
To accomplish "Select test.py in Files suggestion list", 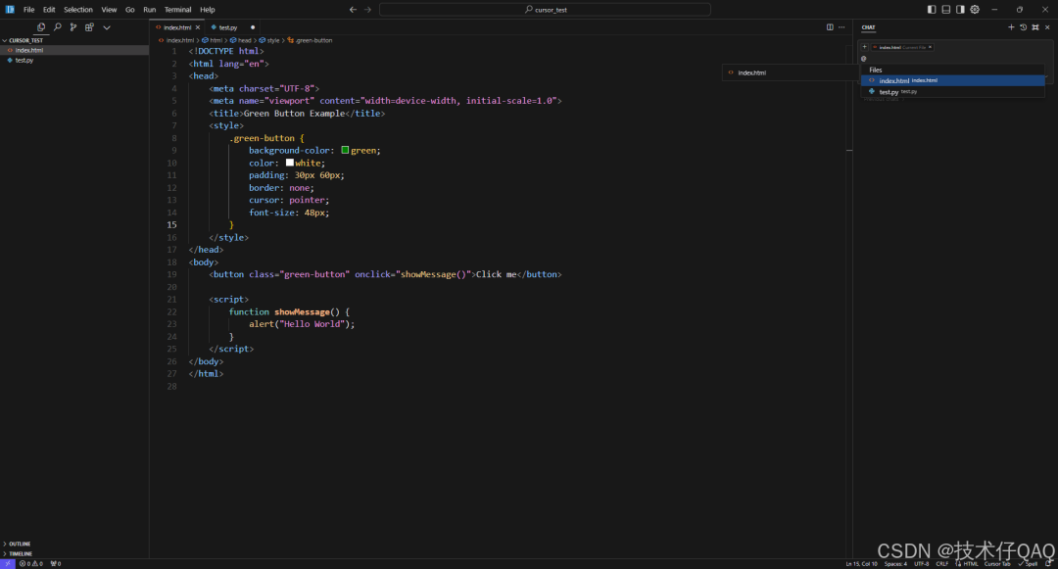I will 953,92.
